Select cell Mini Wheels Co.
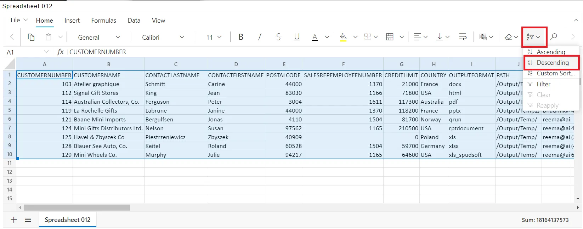 coord(108,155)
